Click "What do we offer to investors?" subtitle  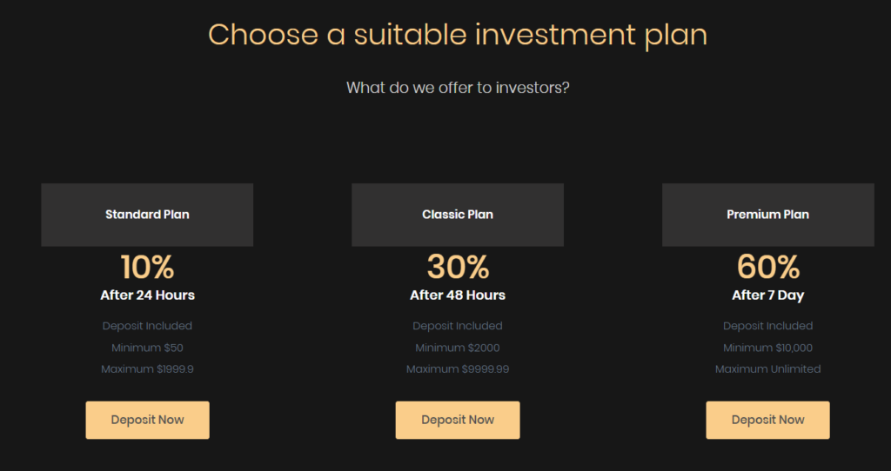pos(458,88)
